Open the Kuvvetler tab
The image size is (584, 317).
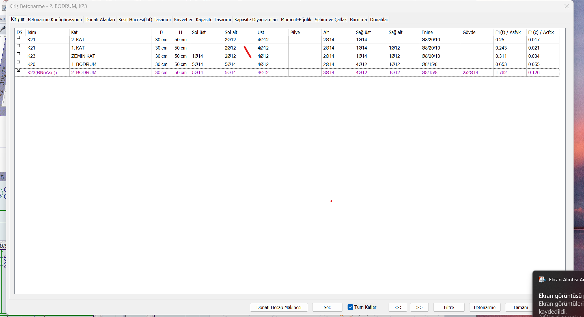coord(183,20)
